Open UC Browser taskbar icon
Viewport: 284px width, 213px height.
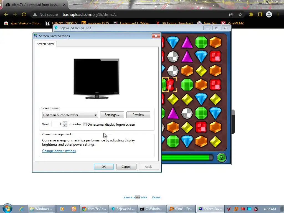click(x=73, y=209)
